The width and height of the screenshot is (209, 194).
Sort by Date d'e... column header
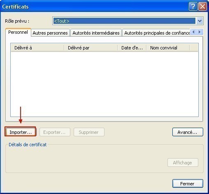132,48
